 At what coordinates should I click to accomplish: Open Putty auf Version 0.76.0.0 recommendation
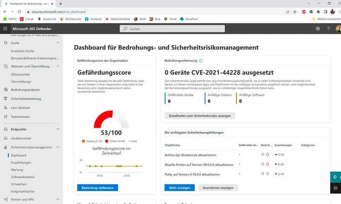pyautogui.click(x=192, y=174)
